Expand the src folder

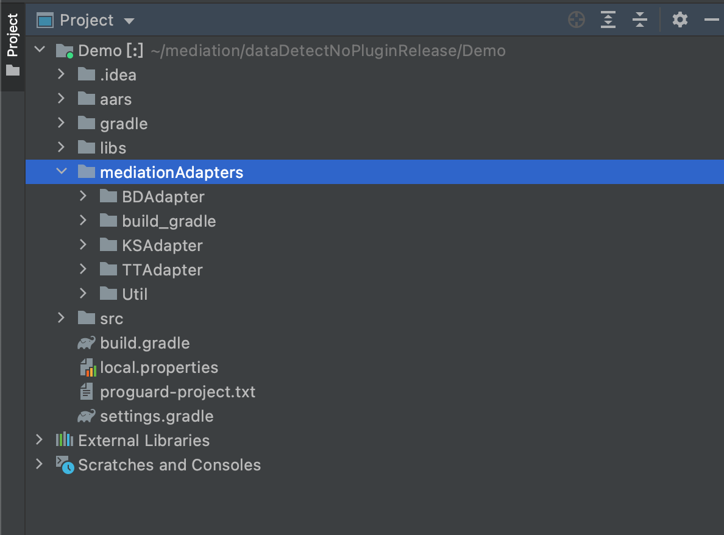61,319
